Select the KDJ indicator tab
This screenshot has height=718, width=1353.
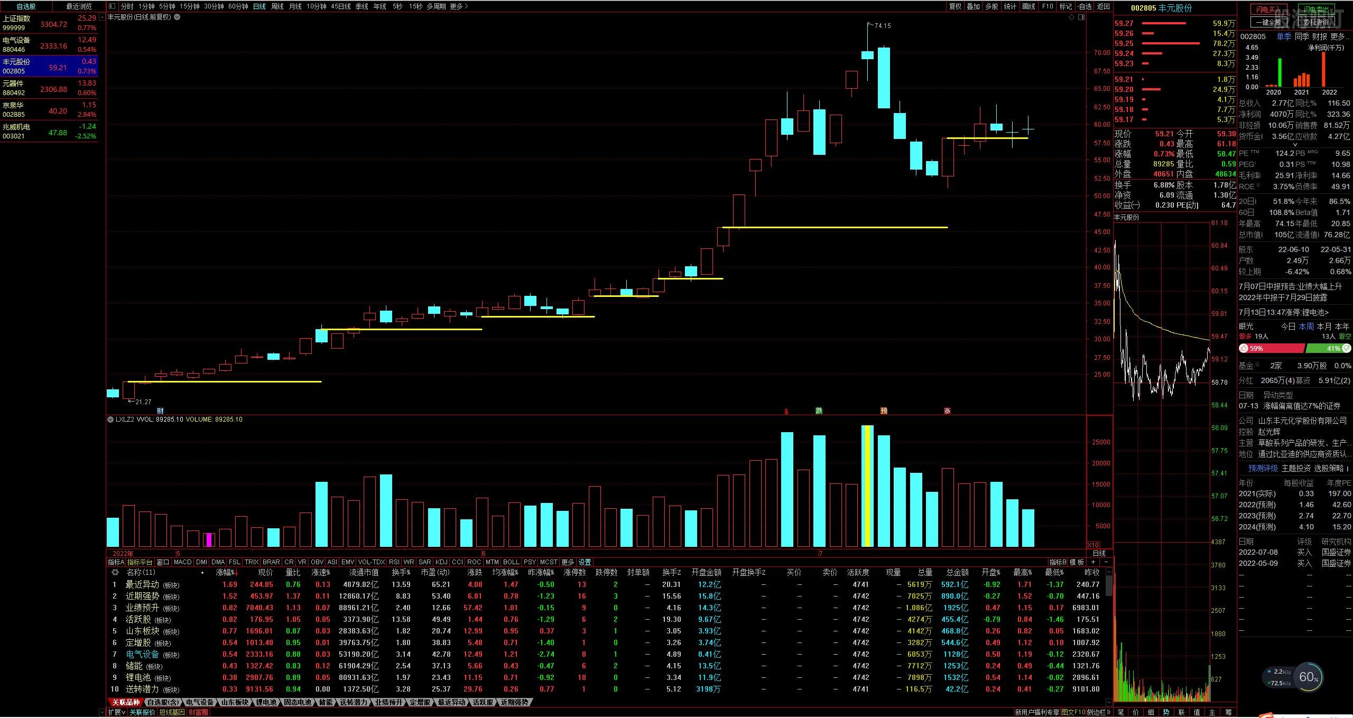[441, 562]
